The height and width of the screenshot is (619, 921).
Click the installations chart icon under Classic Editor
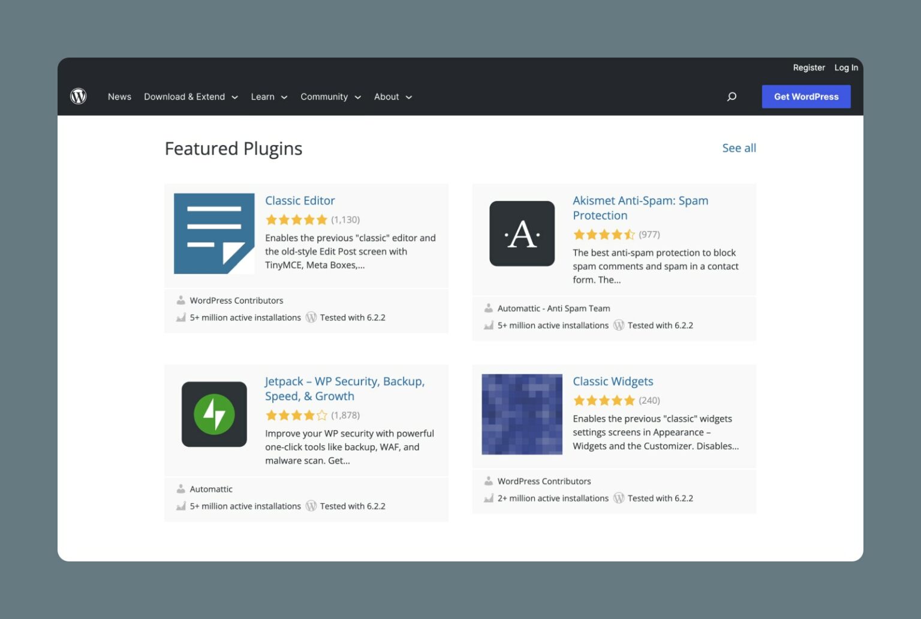180,317
